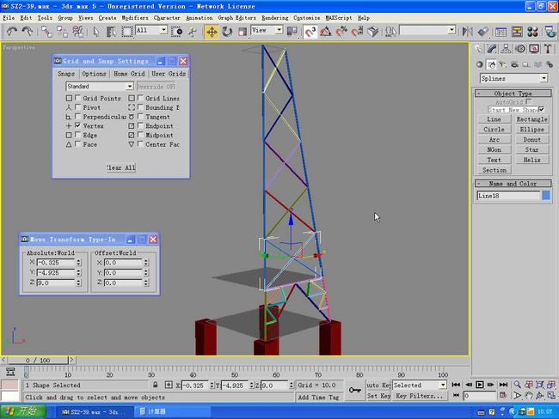Open the Utilities panel hammer icon

click(548, 49)
